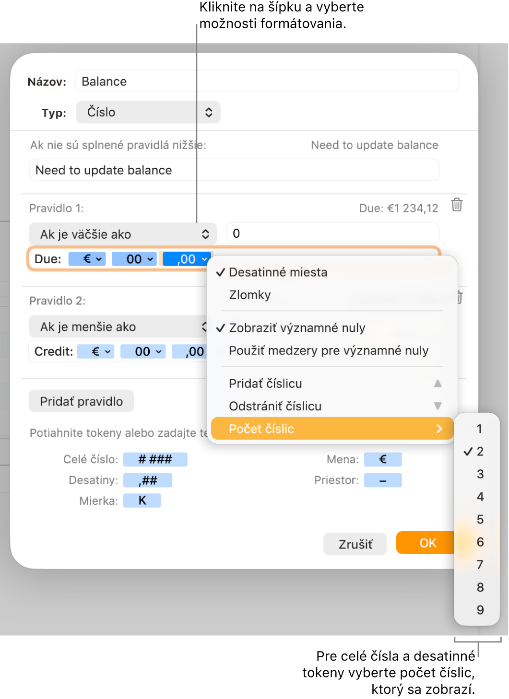
Task: Click the Mierka K token
Action: point(142,501)
